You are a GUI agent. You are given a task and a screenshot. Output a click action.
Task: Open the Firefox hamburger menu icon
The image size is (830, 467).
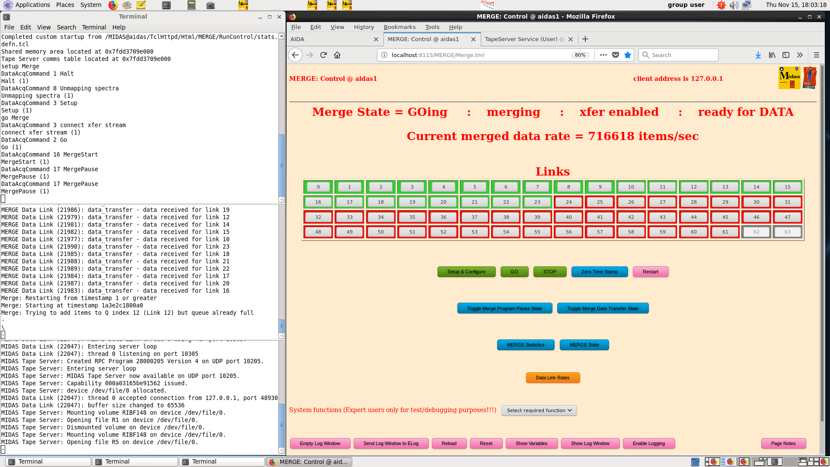tap(817, 55)
